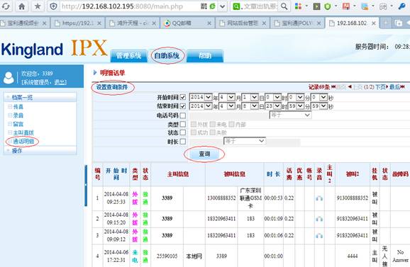Close the QQ邮箱 browser tab
The image size is (410, 267).
[209, 23]
